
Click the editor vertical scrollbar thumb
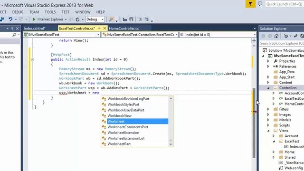pyautogui.click(x=254, y=123)
